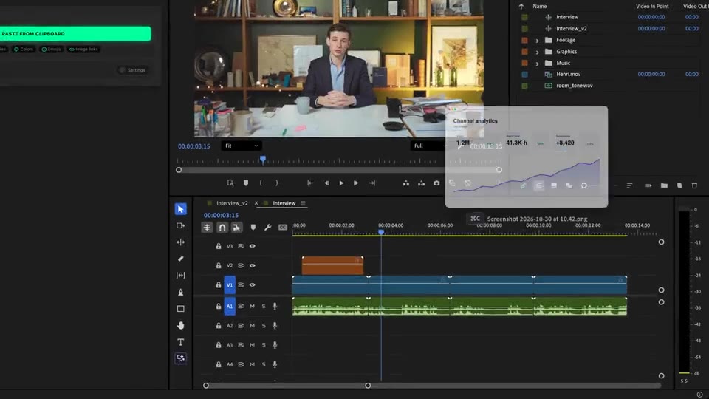Switch to Interview timeline tab
The image size is (709, 399).
pos(284,203)
